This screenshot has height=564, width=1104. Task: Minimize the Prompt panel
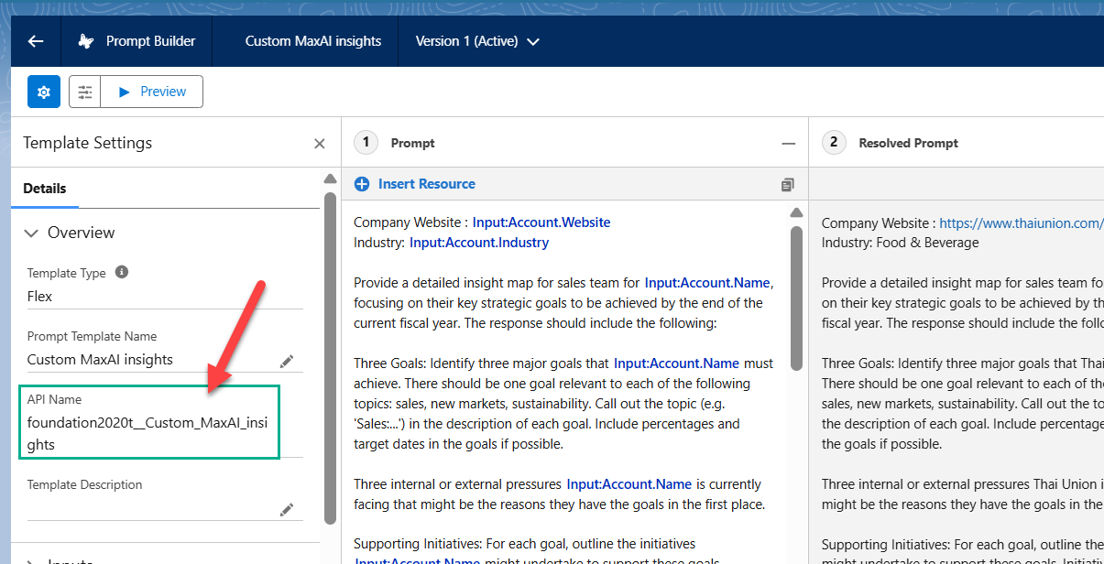788,143
